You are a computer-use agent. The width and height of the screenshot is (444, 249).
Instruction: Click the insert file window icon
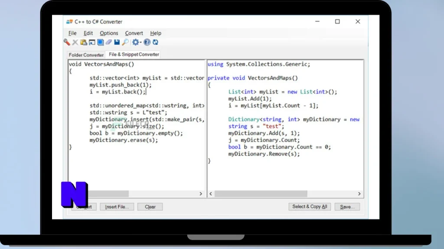92,42
